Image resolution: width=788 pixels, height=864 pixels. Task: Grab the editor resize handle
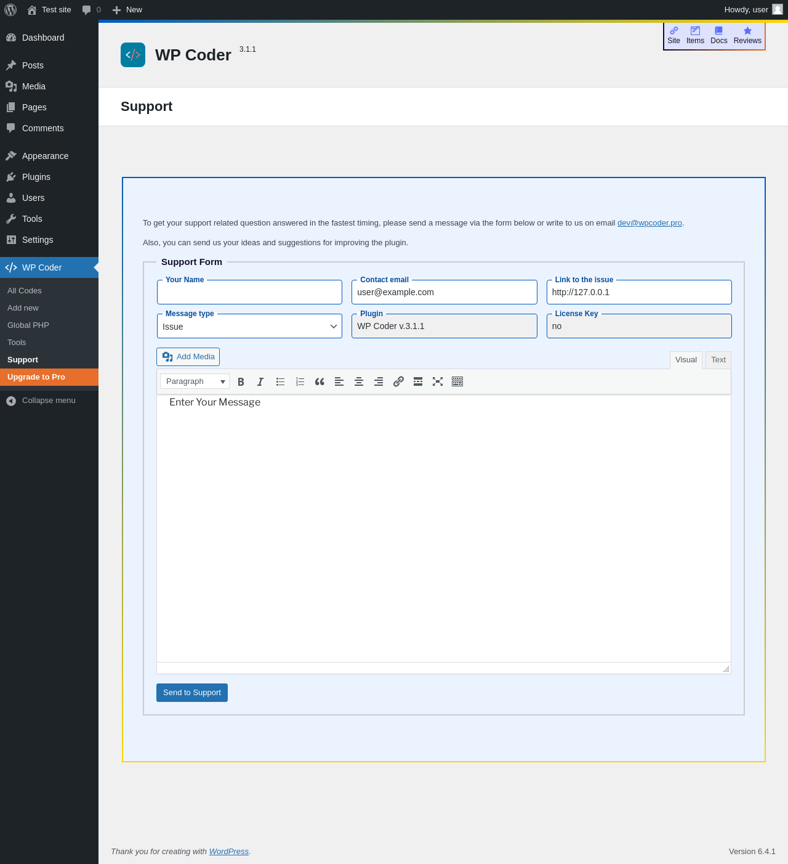[726, 669]
